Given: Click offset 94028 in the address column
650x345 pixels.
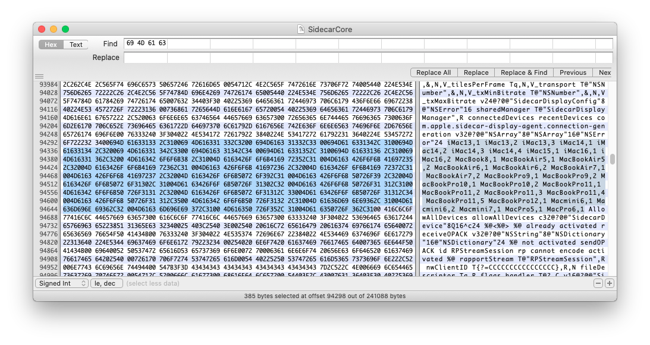Looking at the screenshot, I should 49,93.
